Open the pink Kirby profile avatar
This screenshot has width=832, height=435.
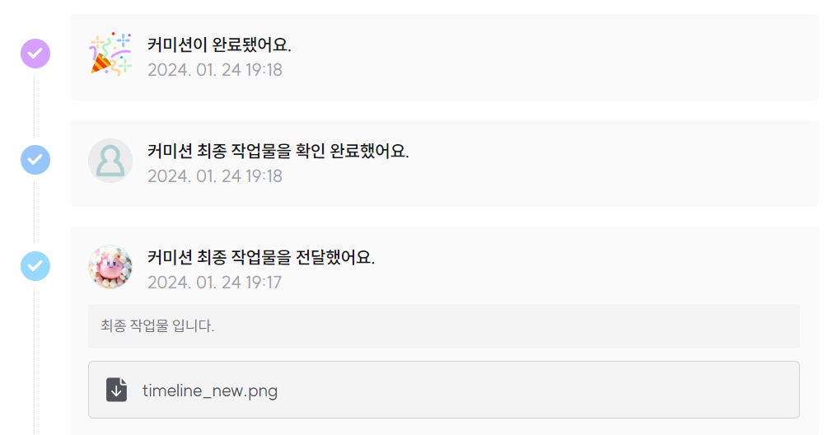tap(110, 266)
